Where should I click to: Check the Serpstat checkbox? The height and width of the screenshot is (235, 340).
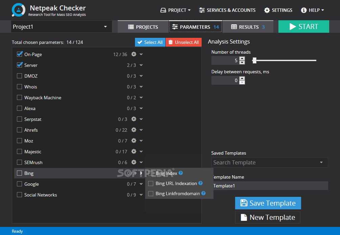click(x=20, y=119)
